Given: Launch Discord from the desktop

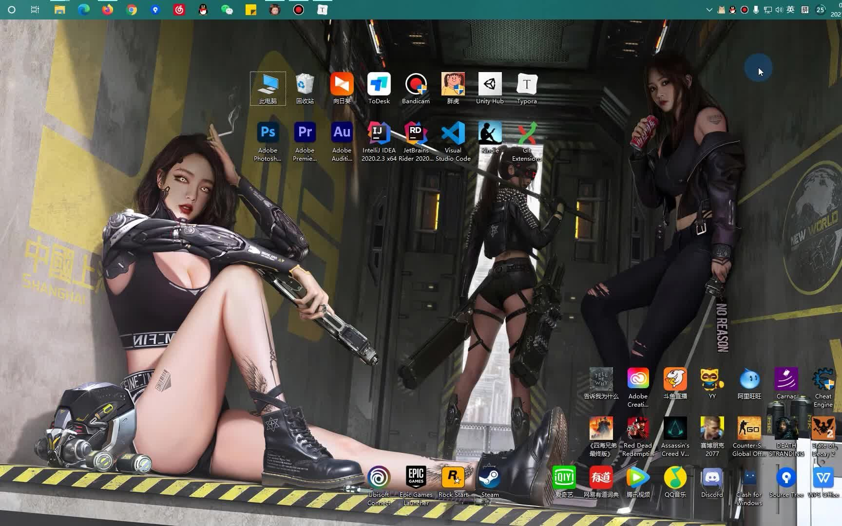Looking at the screenshot, I should tap(712, 482).
